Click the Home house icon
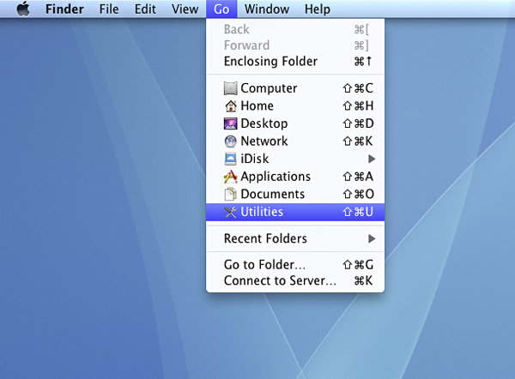Screen dimensions: 515x379 230,106
